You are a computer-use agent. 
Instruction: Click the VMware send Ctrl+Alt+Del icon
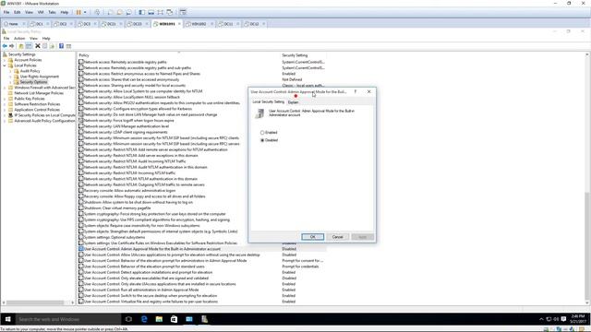point(97,12)
